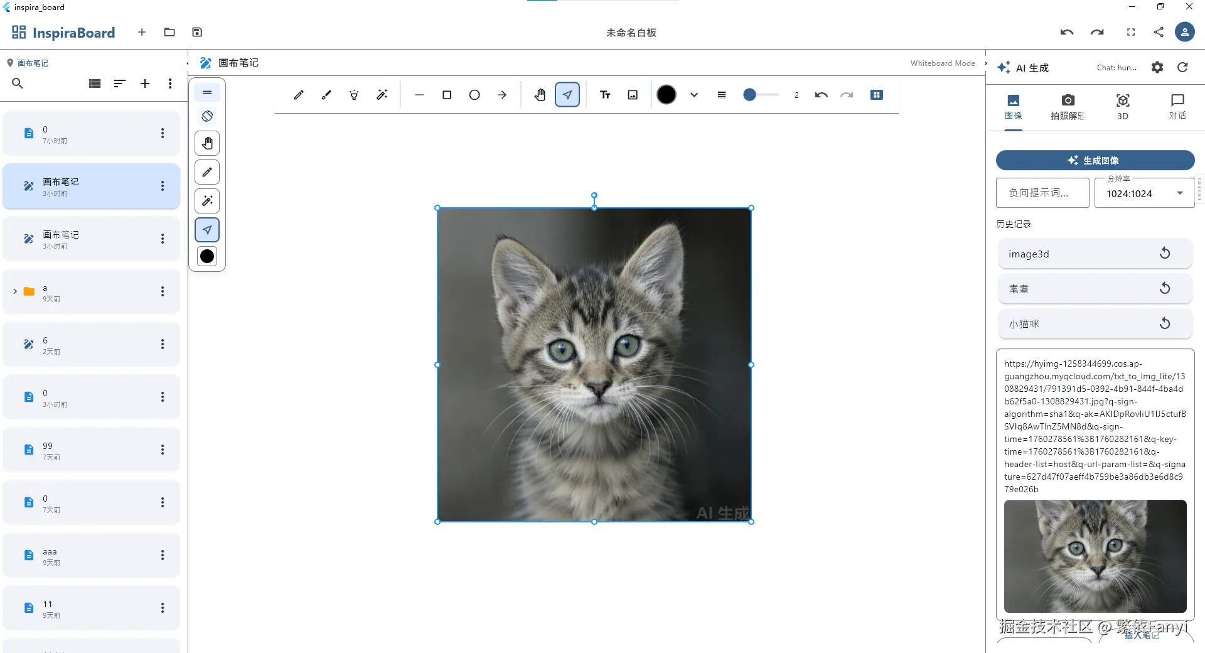Switch to the 3D tab
The height and width of the screenshot is (653, 1205).
click(1122, 106)
